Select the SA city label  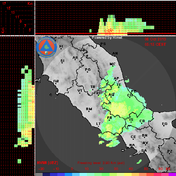tap(144, 150)
